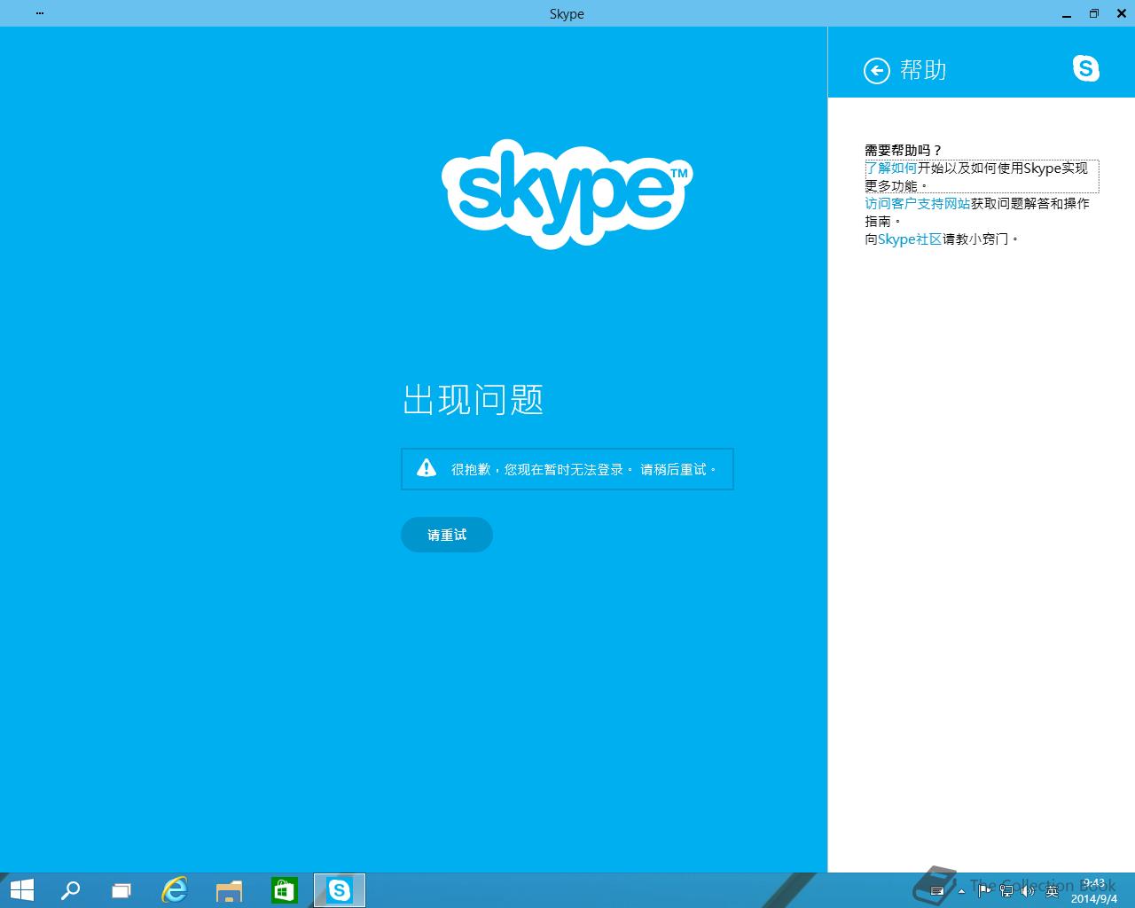
Task: Open the 了解如何 link
Action: [891, 168]
